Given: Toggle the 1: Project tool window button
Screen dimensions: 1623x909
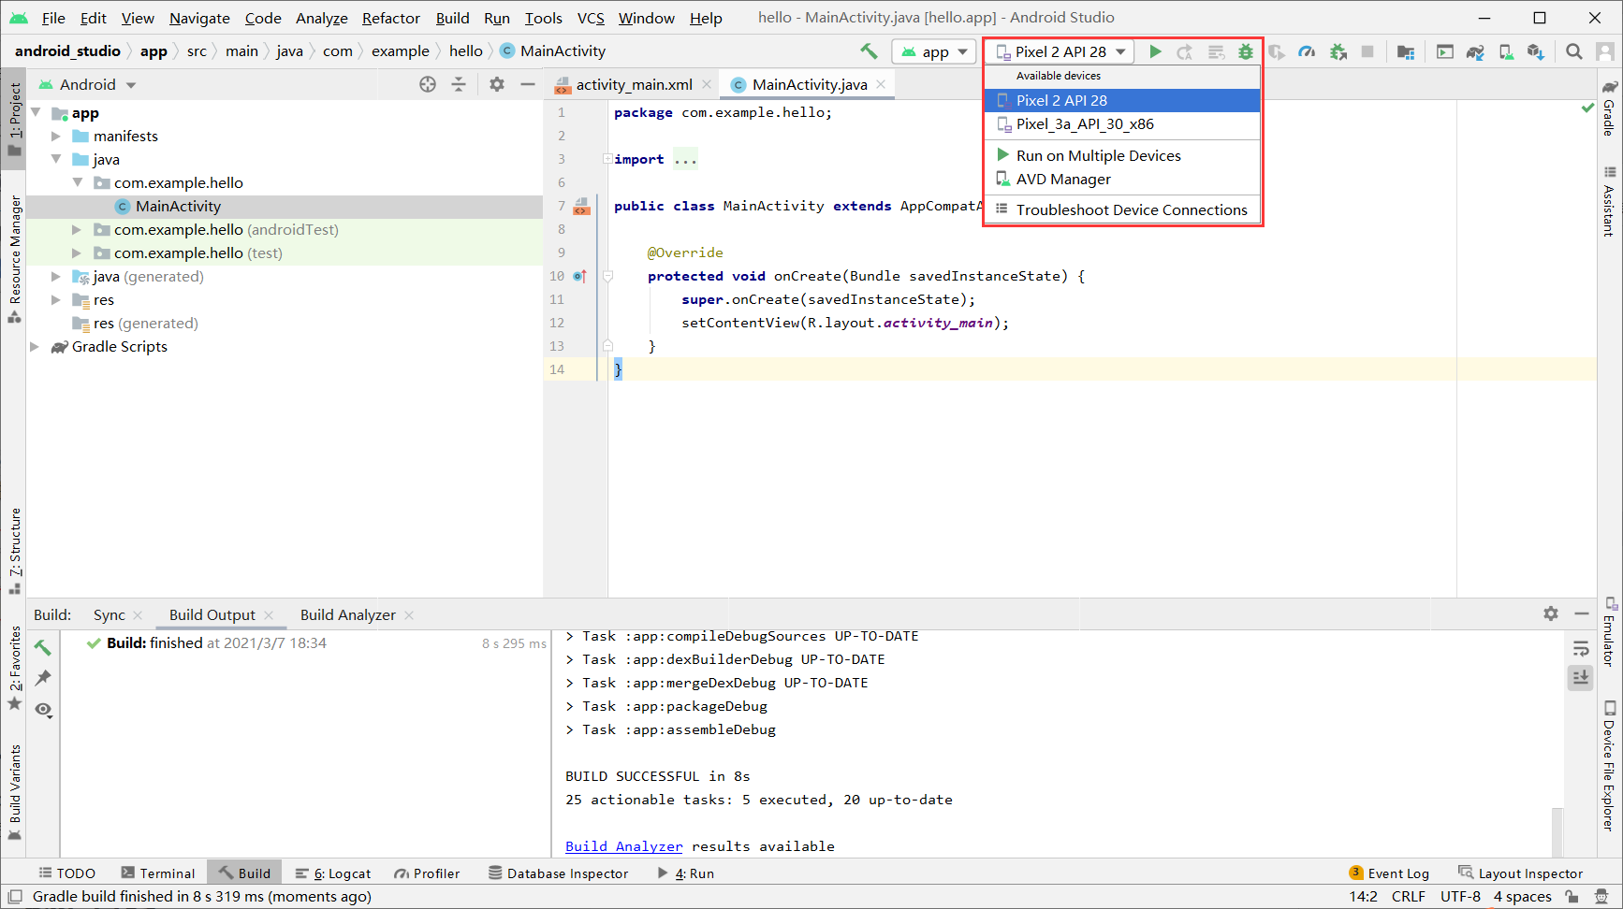Looking at the screenshot, I should [x=14, y=119].
